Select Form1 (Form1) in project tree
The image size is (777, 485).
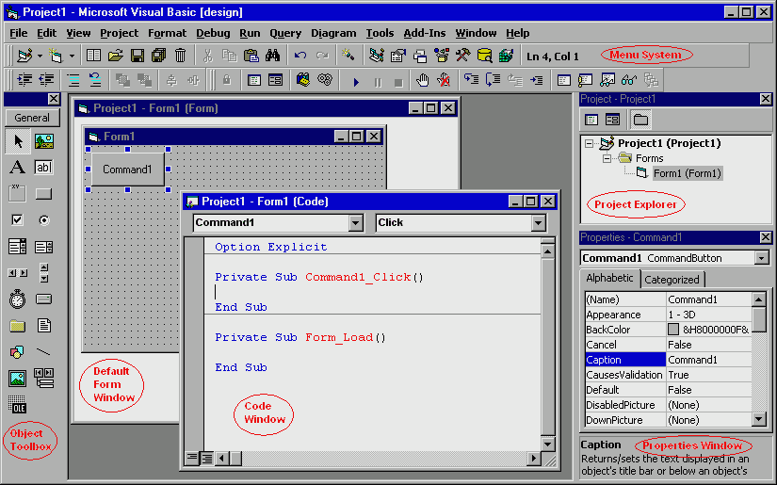tap(687, 173)
